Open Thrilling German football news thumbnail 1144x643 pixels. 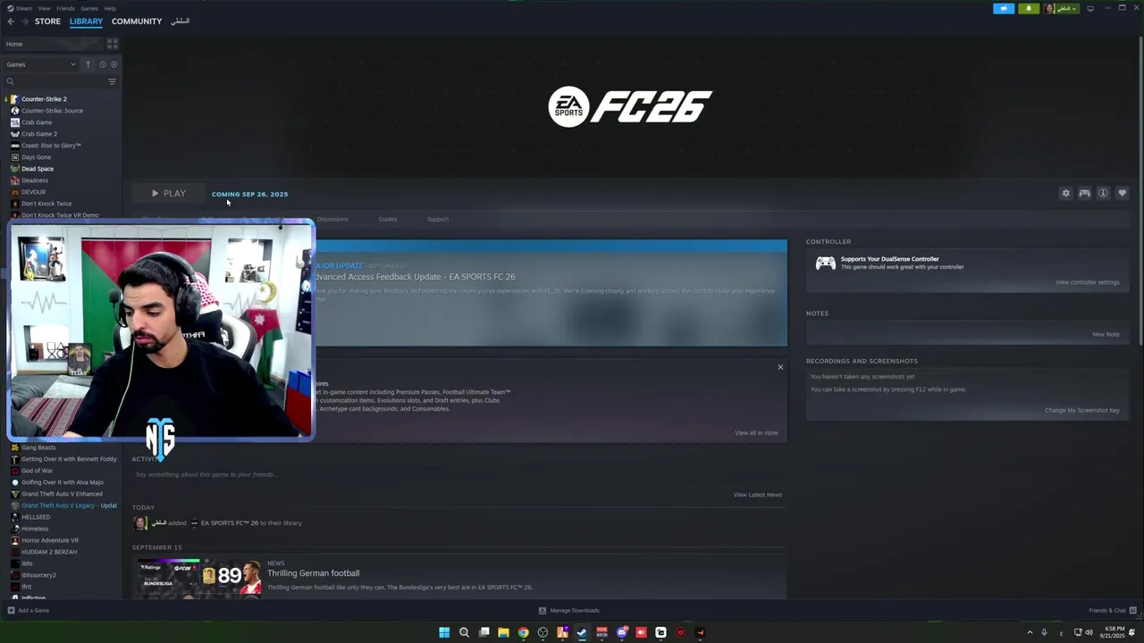tap(199, 577)
